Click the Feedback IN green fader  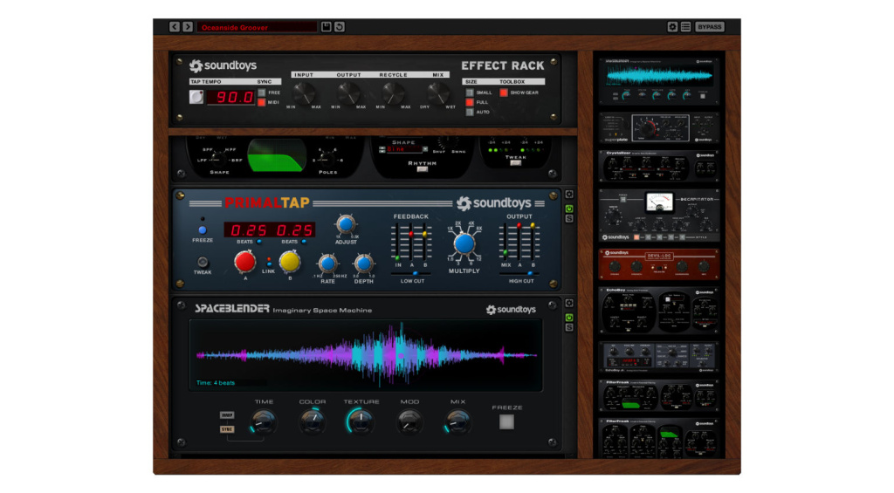pyautogui.click(x=397, y=258)
